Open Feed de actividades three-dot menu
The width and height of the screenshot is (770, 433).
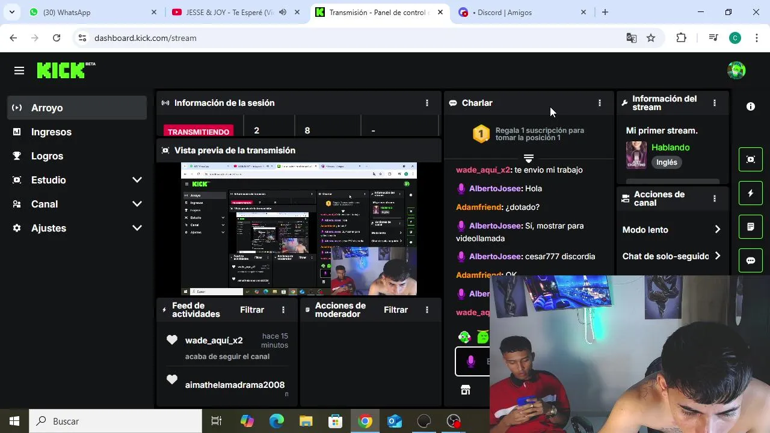coord(283,310)
